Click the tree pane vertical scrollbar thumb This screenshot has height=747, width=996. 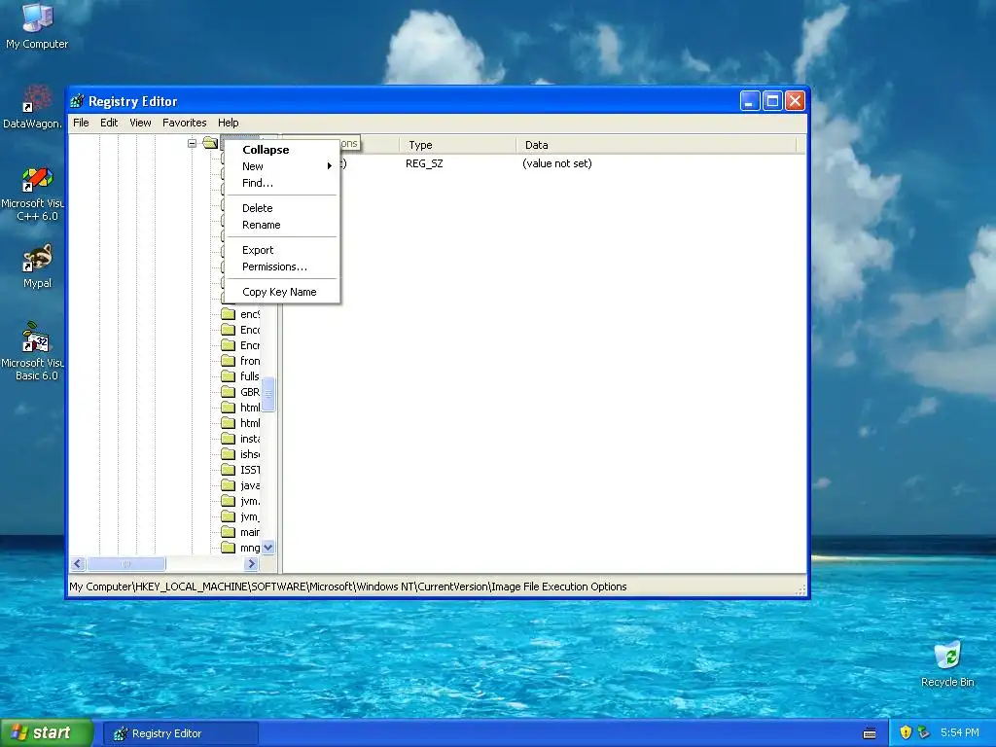pyautogui.click(x=268, y=394)
